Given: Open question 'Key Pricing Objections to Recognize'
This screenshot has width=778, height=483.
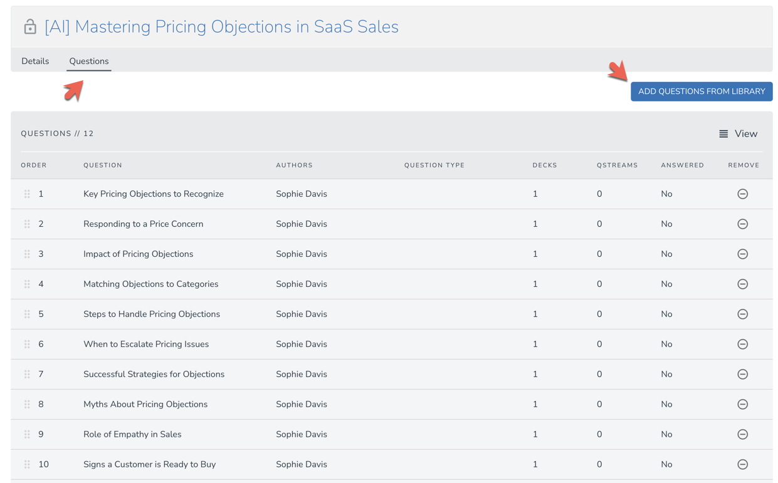Looking at the screenshot, I should pos(154,194).
